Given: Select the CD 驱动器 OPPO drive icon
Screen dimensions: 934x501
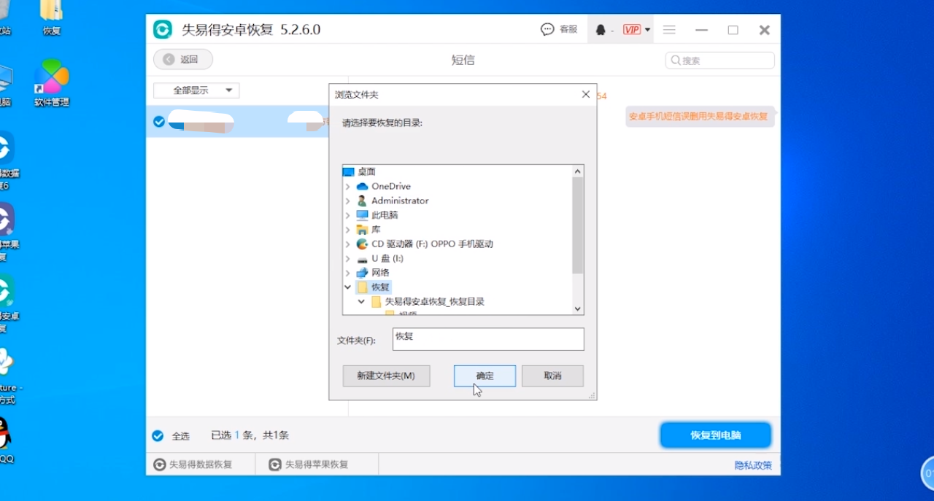Looking at the screenshot, I should coord(362,244).
